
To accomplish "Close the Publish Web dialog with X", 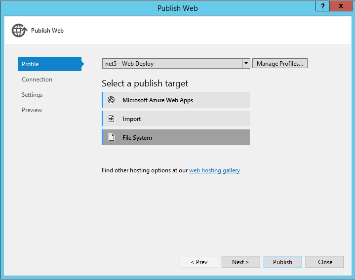I will click(341, 6).
